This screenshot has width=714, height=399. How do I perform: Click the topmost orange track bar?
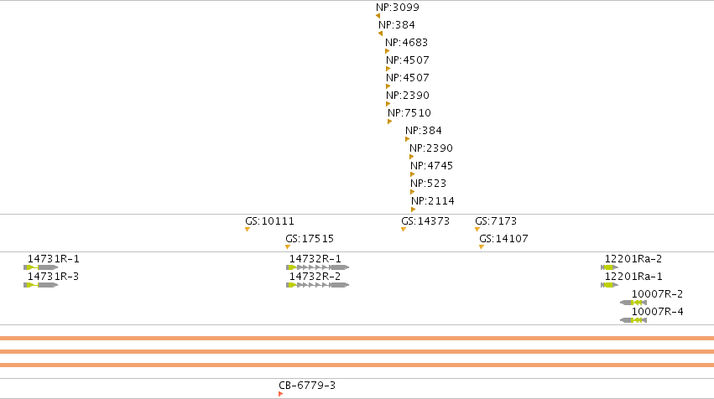(x=357, y=339)
